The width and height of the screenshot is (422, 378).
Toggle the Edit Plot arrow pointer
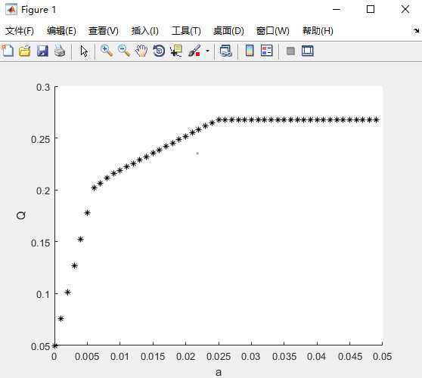tap(84, 51)
